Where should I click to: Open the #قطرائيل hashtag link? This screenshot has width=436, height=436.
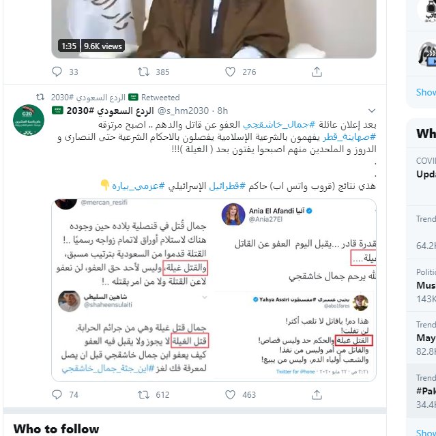(x=227, y=186)
